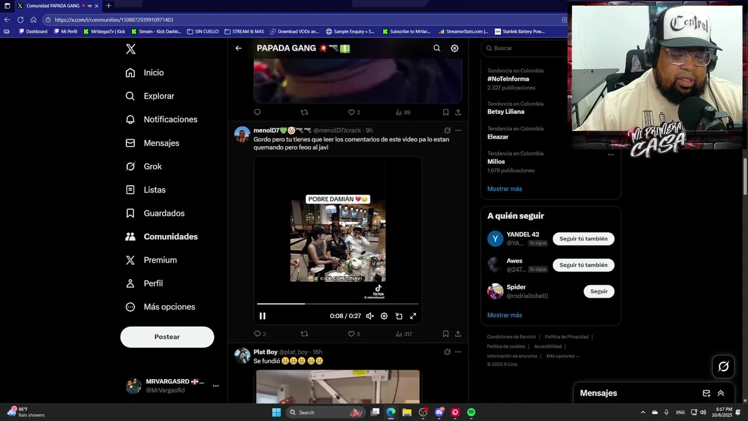Expand Más opciones menu
748x421 pixels.
click(x=161, y=306)
